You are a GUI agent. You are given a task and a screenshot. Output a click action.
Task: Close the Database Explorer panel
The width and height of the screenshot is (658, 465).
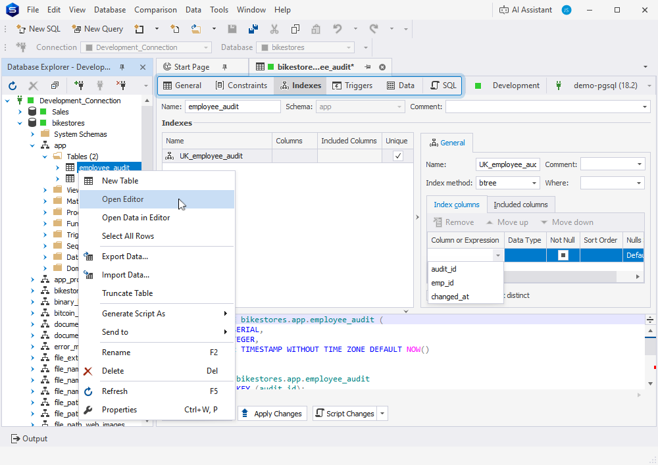(143, 67)
